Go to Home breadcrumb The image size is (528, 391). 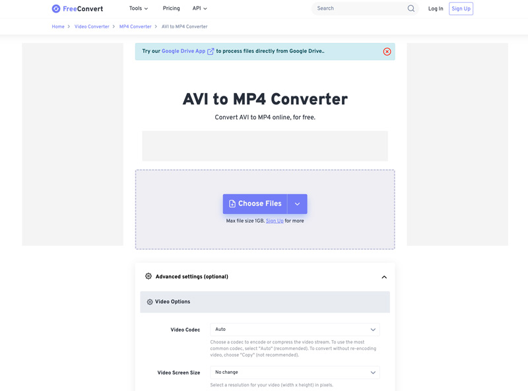point(58,26)
